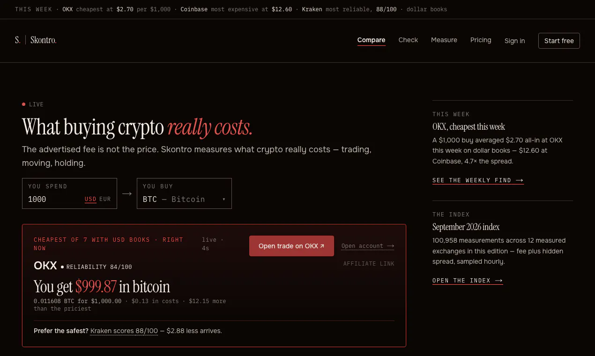Click the Open trade on OKX button
The image size is (595, 356).
pos(291,246)
